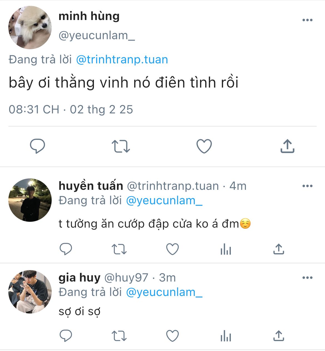
Task: Open @trinhtranp.tuan mention link in main tweet
Action: click(122, 59)
